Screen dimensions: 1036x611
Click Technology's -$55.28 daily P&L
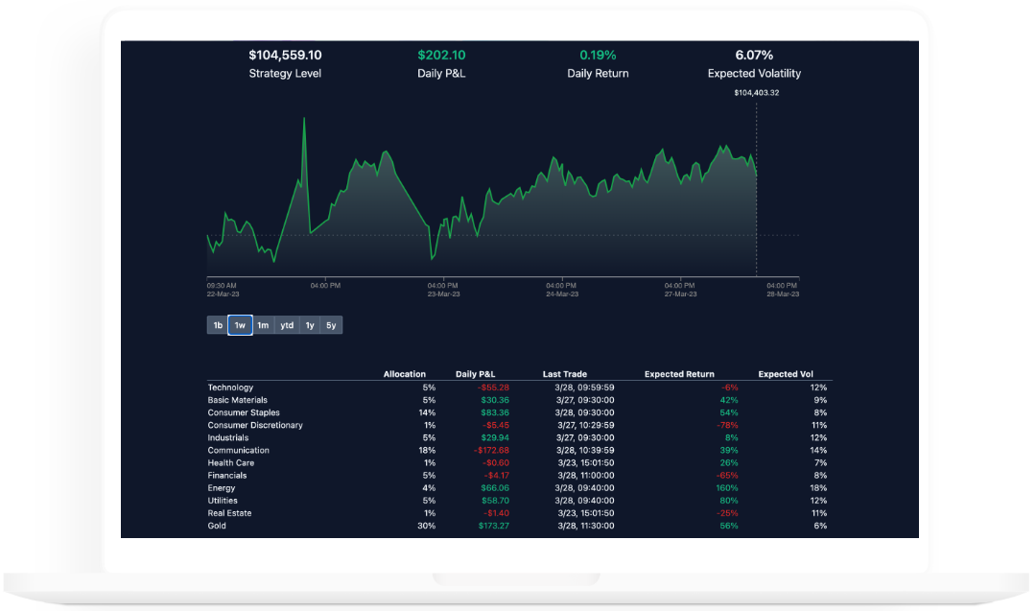click(x=494, y=388)
